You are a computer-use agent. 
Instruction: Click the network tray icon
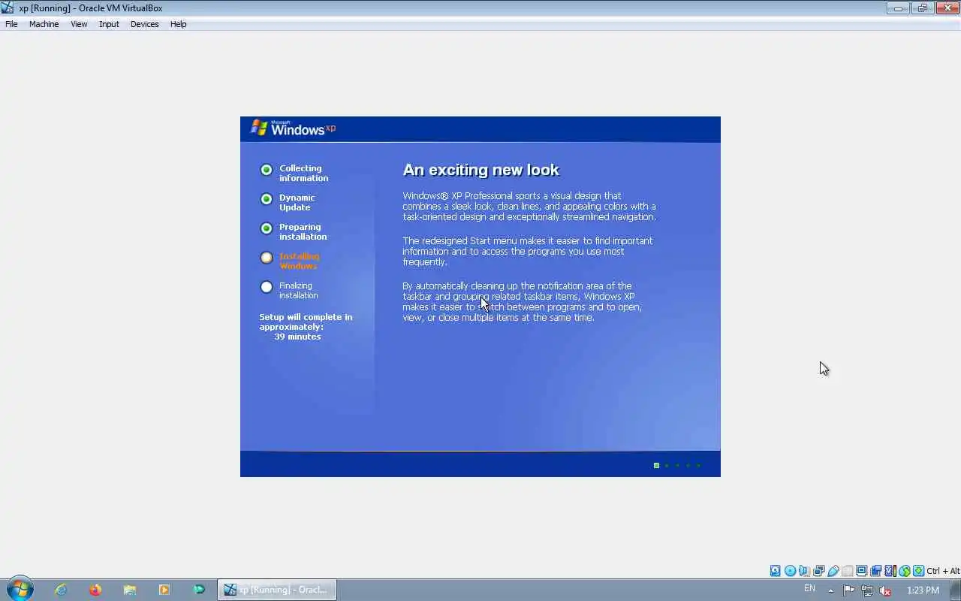click(867, 590)
